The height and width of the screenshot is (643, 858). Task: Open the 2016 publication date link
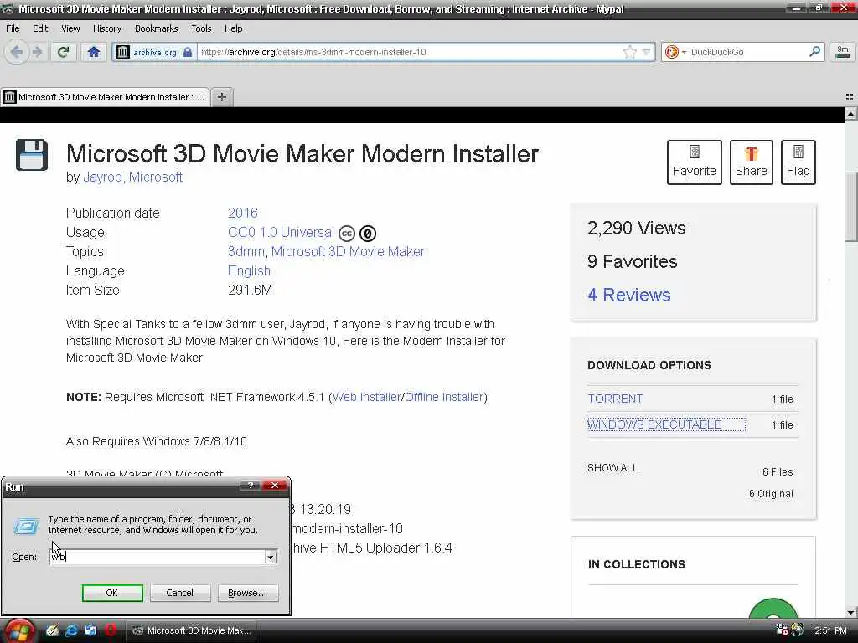point(242,213)
